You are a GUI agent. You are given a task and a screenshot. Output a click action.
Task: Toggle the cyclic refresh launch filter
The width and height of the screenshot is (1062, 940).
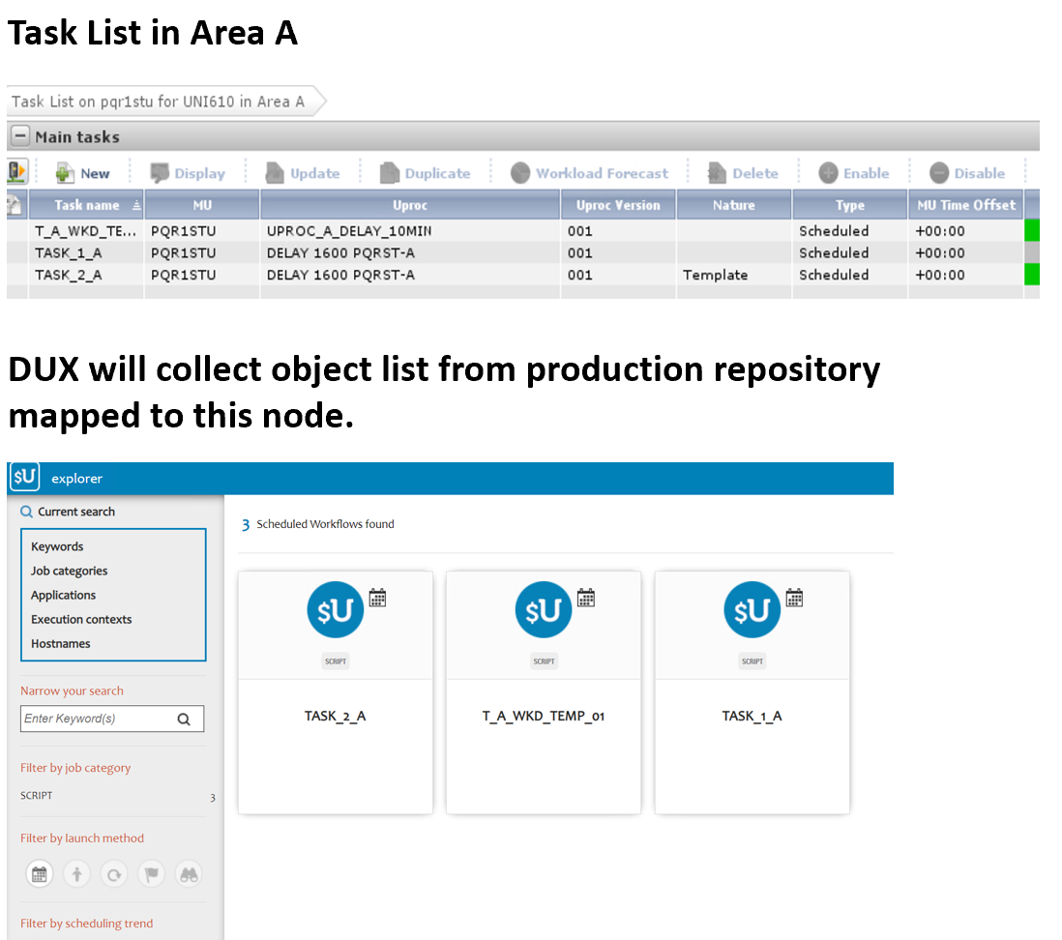coord(114,874)
